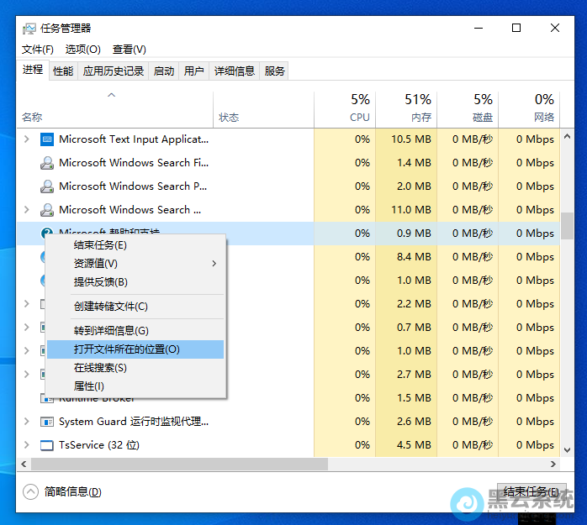The image size is (587, 525).
Task: Select the TsService (32 位) process name
Action: (x=99, y=445)
